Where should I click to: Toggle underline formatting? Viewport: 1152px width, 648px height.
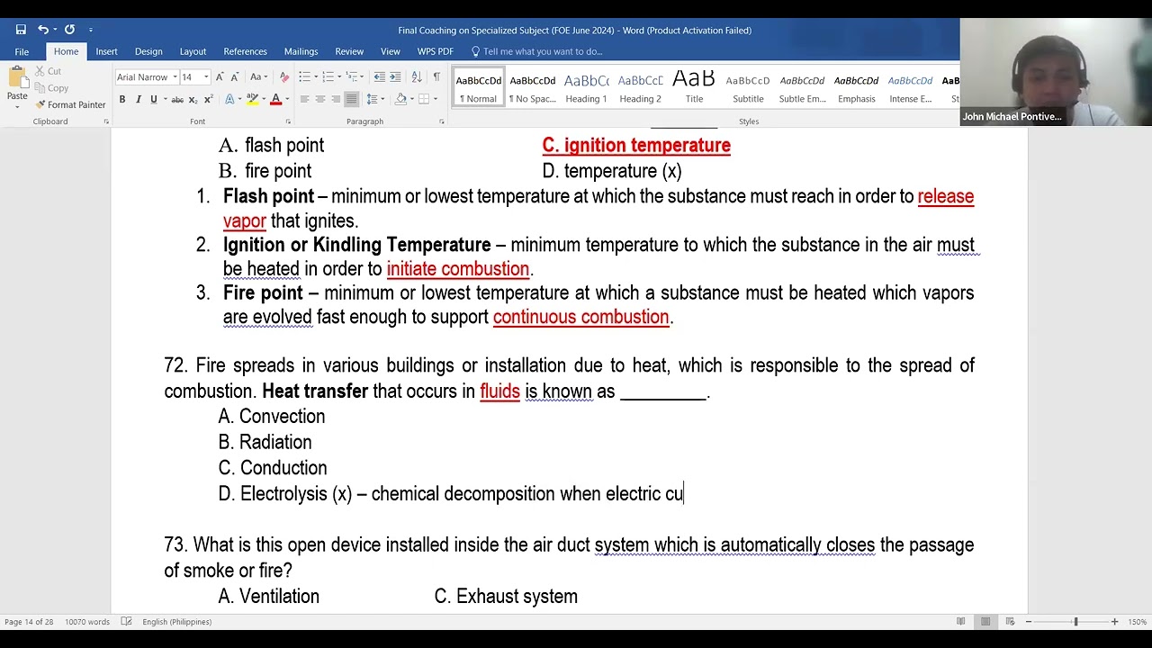(154, 99)
